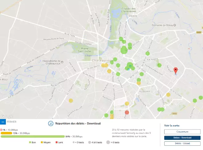
Task: Click the '> 6 tests' large grey circle
Action: 108,142
